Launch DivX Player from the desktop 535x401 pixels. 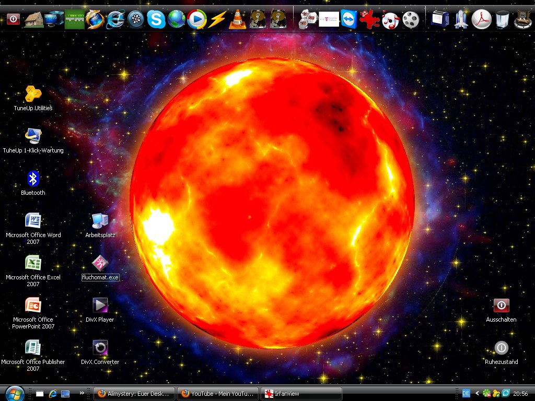(x=100, y=305)
